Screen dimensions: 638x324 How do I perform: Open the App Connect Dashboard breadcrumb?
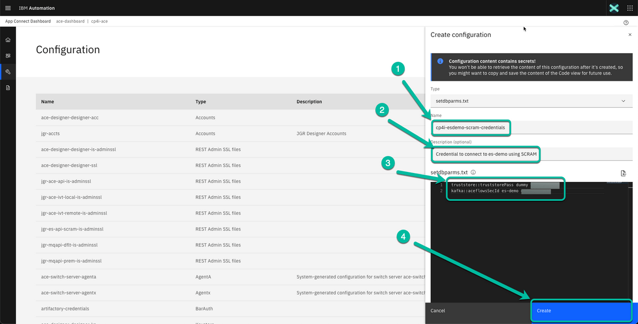28,21
